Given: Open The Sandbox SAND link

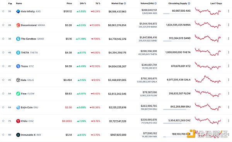Looking at the screenshot, I should point(32,39).
